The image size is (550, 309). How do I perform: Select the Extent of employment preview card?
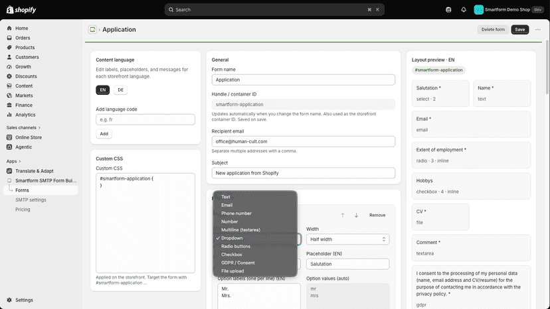(471, 155)
